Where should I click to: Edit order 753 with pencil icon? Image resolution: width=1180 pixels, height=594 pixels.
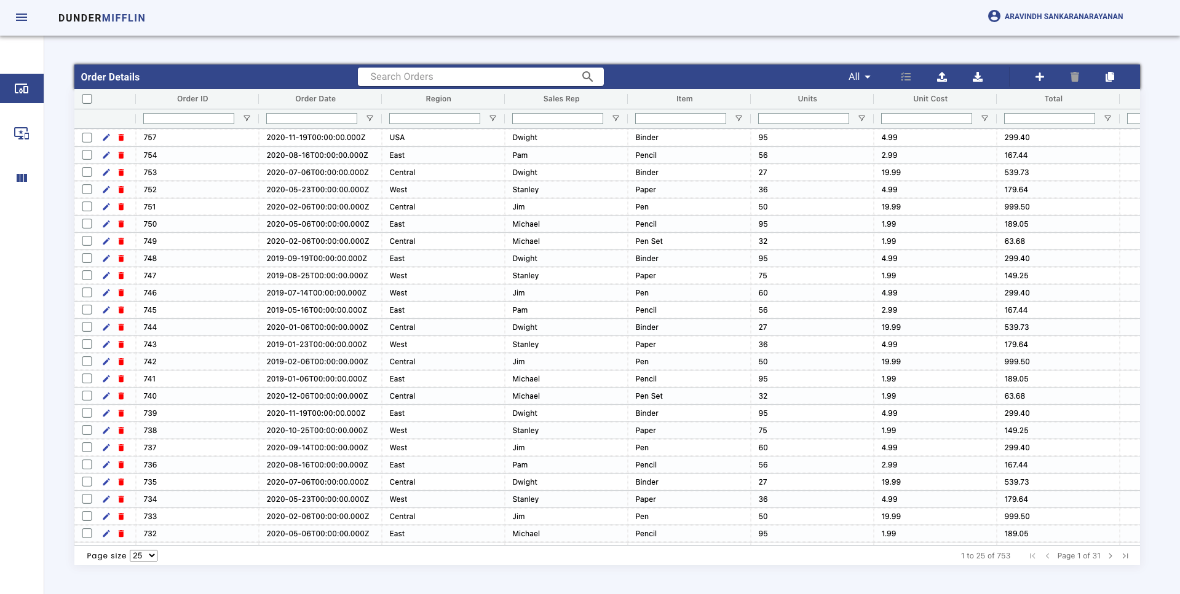click(106, 173)
